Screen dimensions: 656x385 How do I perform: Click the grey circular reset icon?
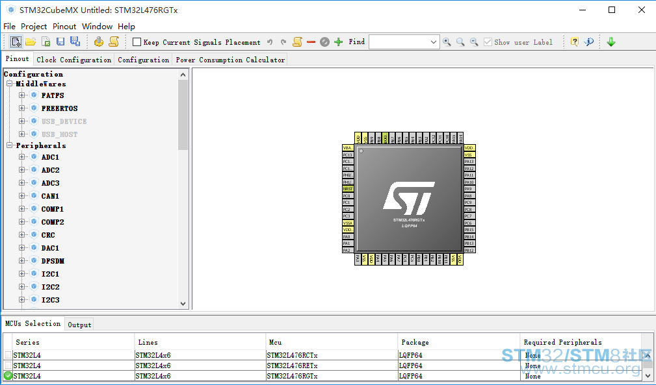click(x=324, y=42)
